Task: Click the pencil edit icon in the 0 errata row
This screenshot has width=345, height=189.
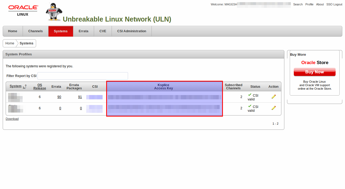Action: [x=274, y=108]
